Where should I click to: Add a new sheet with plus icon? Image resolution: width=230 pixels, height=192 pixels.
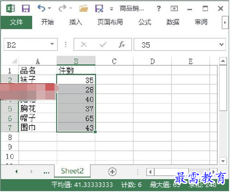pos(113,172)
